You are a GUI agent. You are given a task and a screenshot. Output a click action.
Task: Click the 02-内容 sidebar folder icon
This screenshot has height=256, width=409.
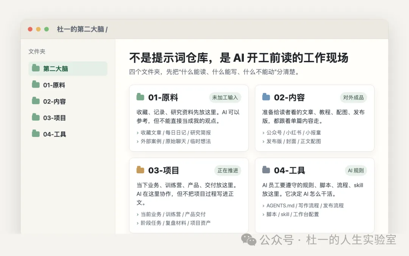(x=36, y=101)
